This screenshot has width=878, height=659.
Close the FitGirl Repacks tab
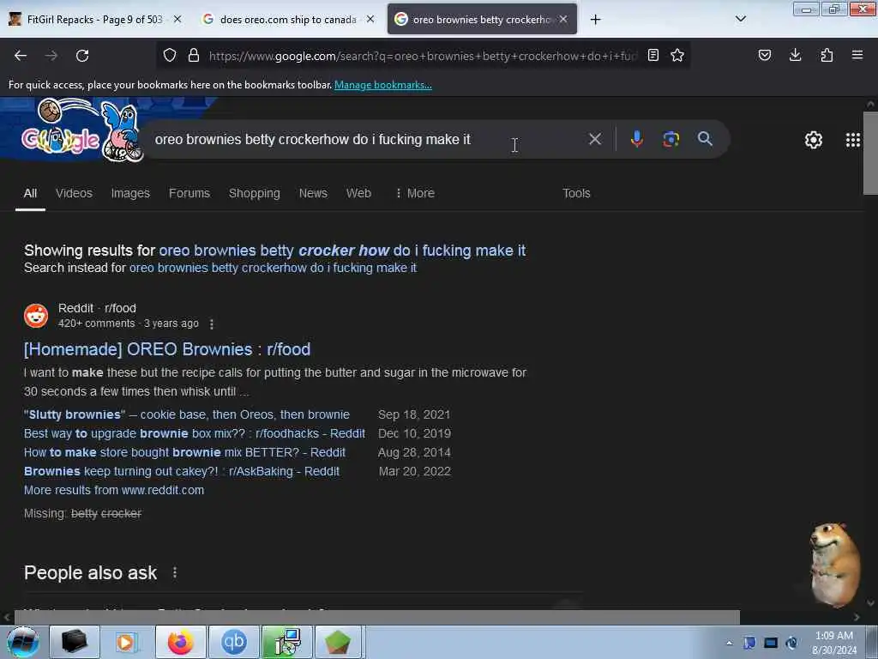[177, 19]
